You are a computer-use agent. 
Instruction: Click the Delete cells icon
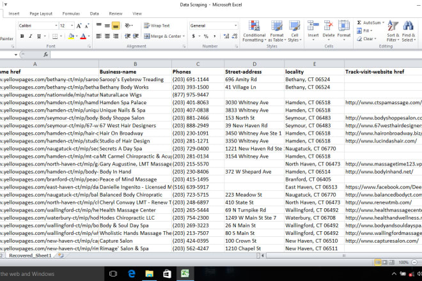[x=329, y=26]
